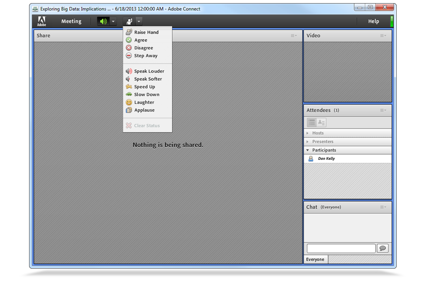Open the Share pod options menu
The height and width of the screenshot is (283, 424).
click(x=294, y=35)
